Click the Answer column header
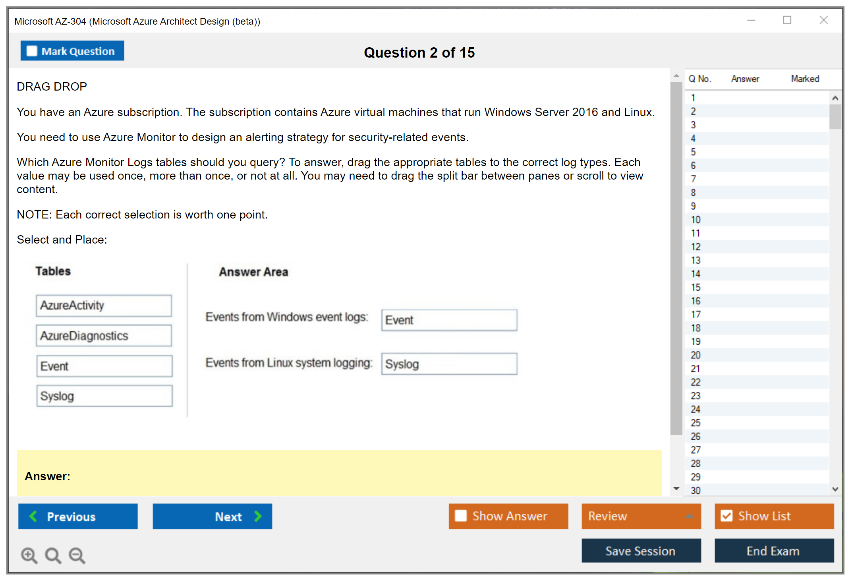854x584 pixels. (745, 79)
